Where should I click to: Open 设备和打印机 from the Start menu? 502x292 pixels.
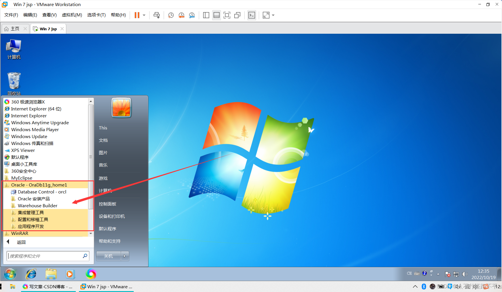112,216
